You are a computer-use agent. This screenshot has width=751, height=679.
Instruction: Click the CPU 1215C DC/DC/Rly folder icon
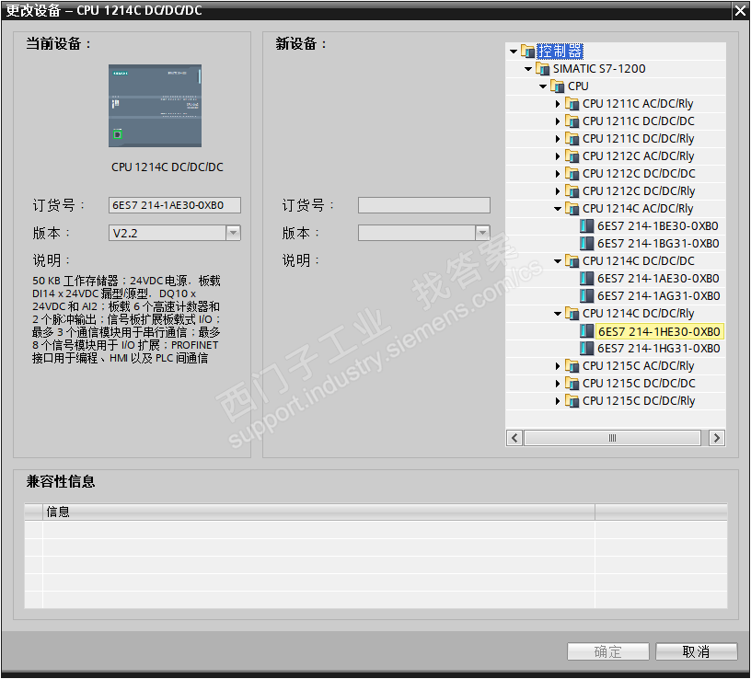pos(572,401)
